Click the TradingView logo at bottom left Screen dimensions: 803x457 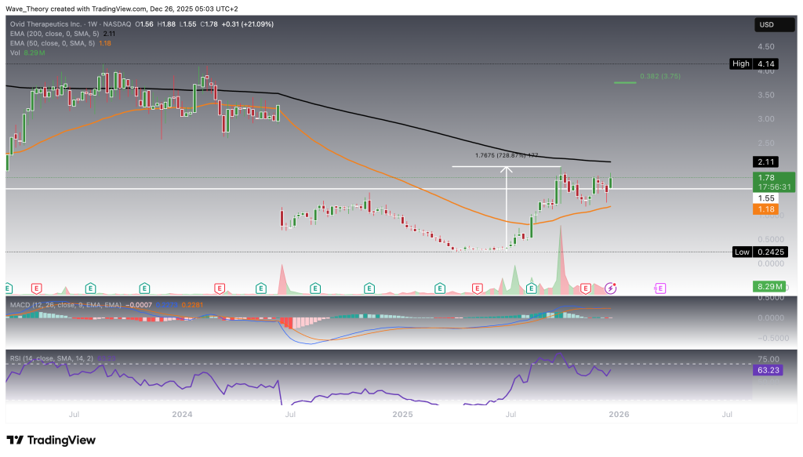pos(52,440)
